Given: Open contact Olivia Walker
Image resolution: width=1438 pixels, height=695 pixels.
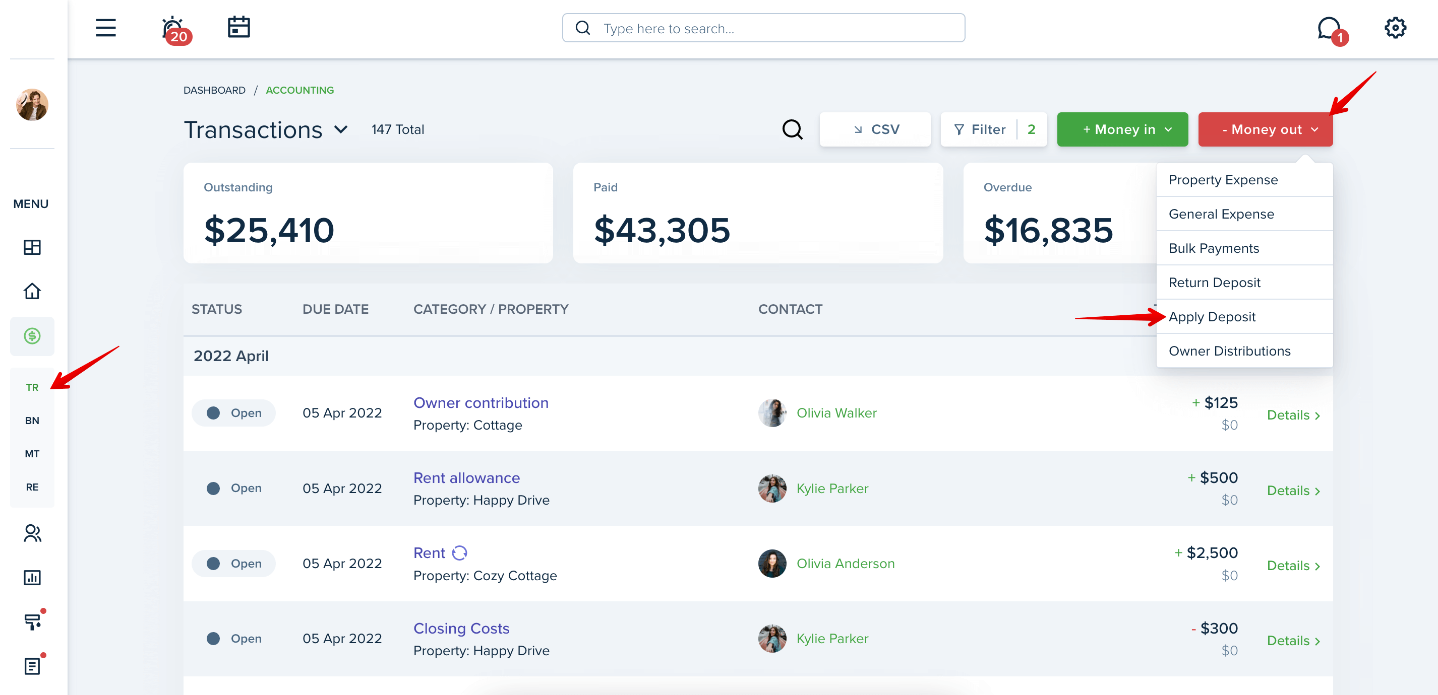Looking at the screenshot, I should [x=836, y=413].
